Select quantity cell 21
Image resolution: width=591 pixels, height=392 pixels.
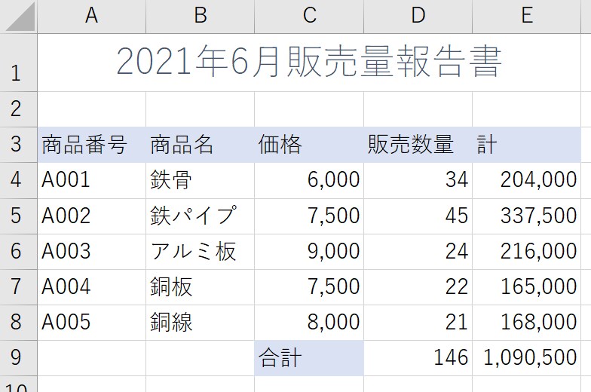(418, 323)
